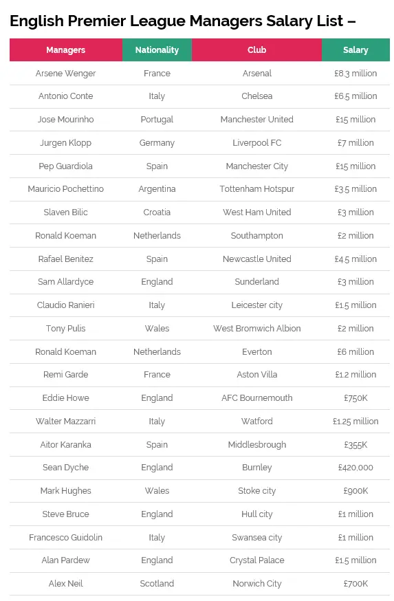394x601 pixels.
Task: Click Pep Guardiola's £15 million salary
Action: tap(355, 166)
